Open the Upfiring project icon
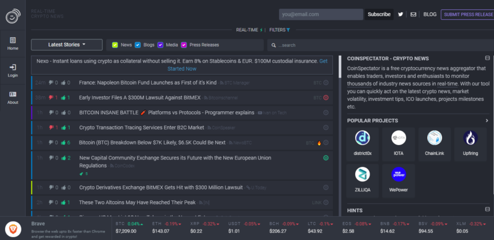The image size is (494, 240). pos(471,138)
